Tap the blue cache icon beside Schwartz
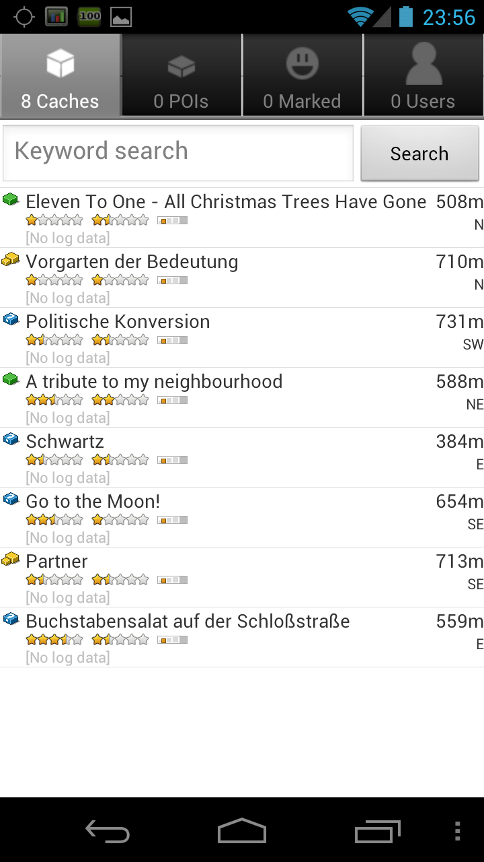The image size is (484, 862). click(11, 439)
